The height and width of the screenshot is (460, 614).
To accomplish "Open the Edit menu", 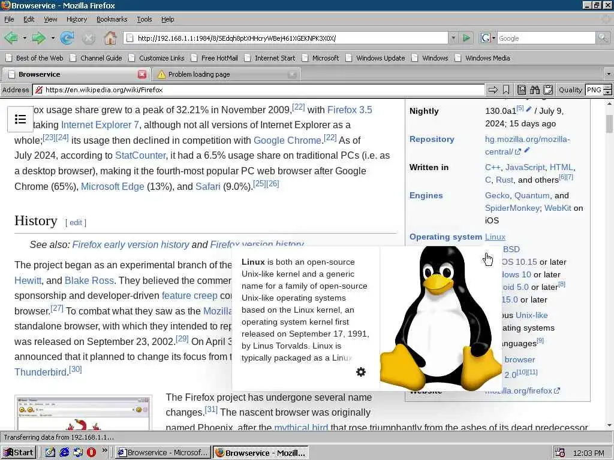I will pos(29,19).
